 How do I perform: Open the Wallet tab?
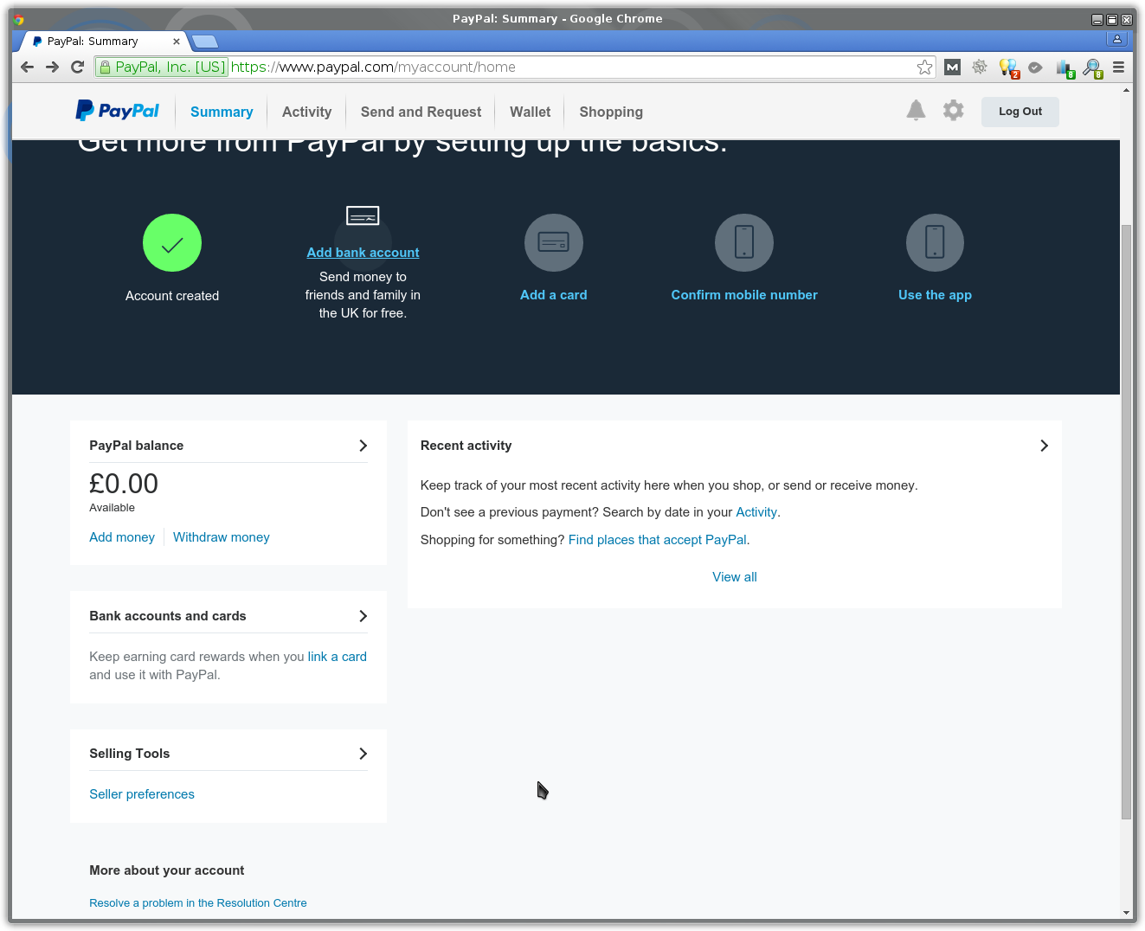point(530,112)
